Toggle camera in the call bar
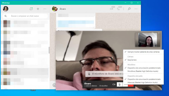The height and width of the screenshot is (96, 169). [x=114, y=84]
